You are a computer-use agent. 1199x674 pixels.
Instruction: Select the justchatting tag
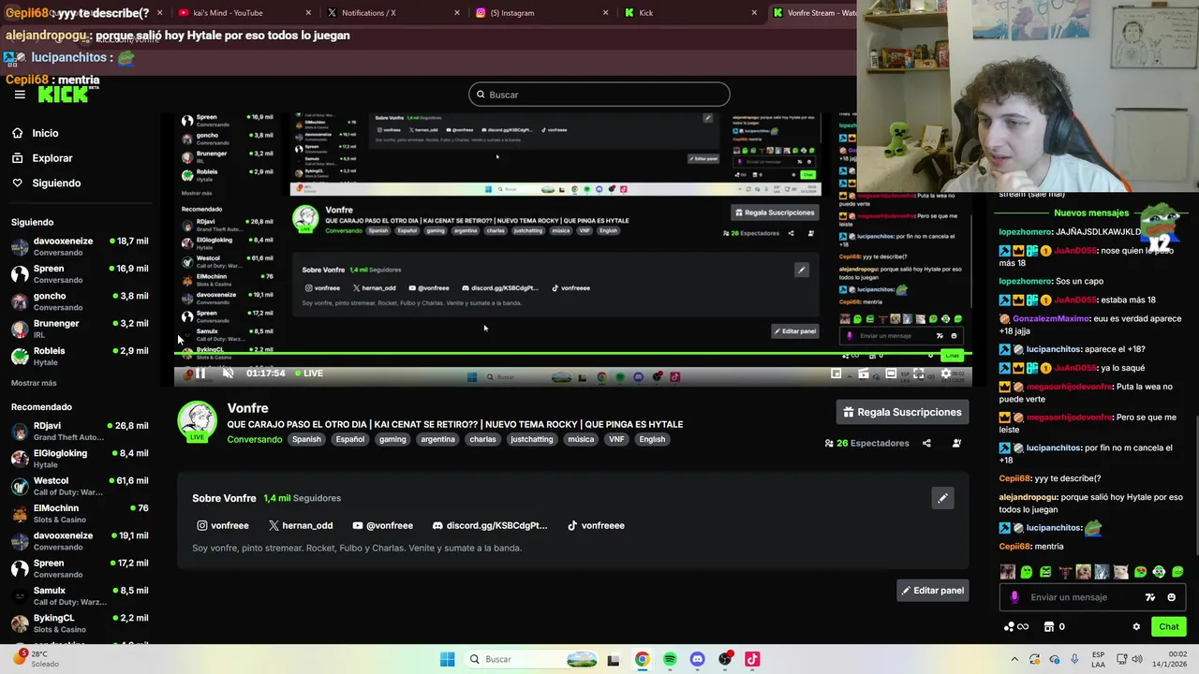click(x=532, y=439)
